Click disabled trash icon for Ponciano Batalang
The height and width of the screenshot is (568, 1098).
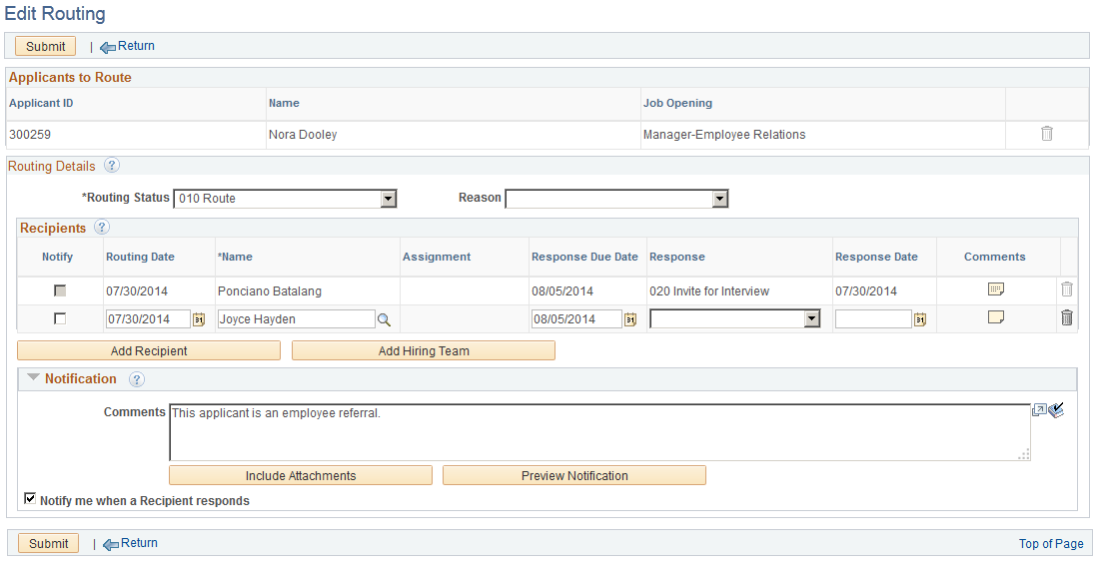tap(1066, 288)
